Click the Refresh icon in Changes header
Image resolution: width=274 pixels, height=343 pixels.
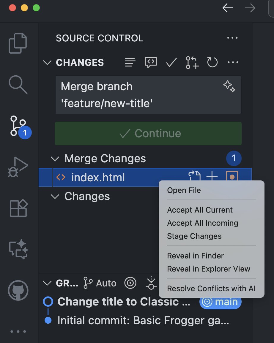[212, 63]
